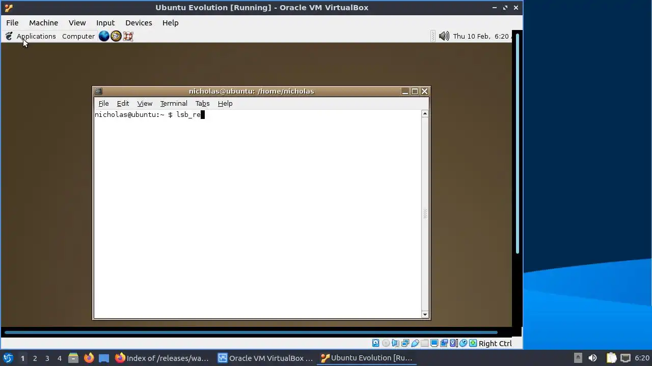652x366 pixels.
Task: Open the VirtualBox Devices menu
Action: pos(139,23)
